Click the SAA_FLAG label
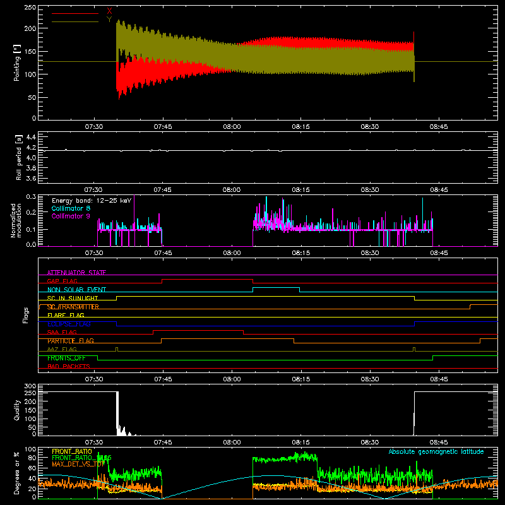The width and height of the screenshot is (505, 505). tap(62, 332)
